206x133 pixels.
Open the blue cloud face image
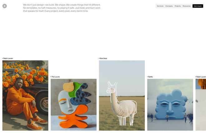click(x=170, y=105)
